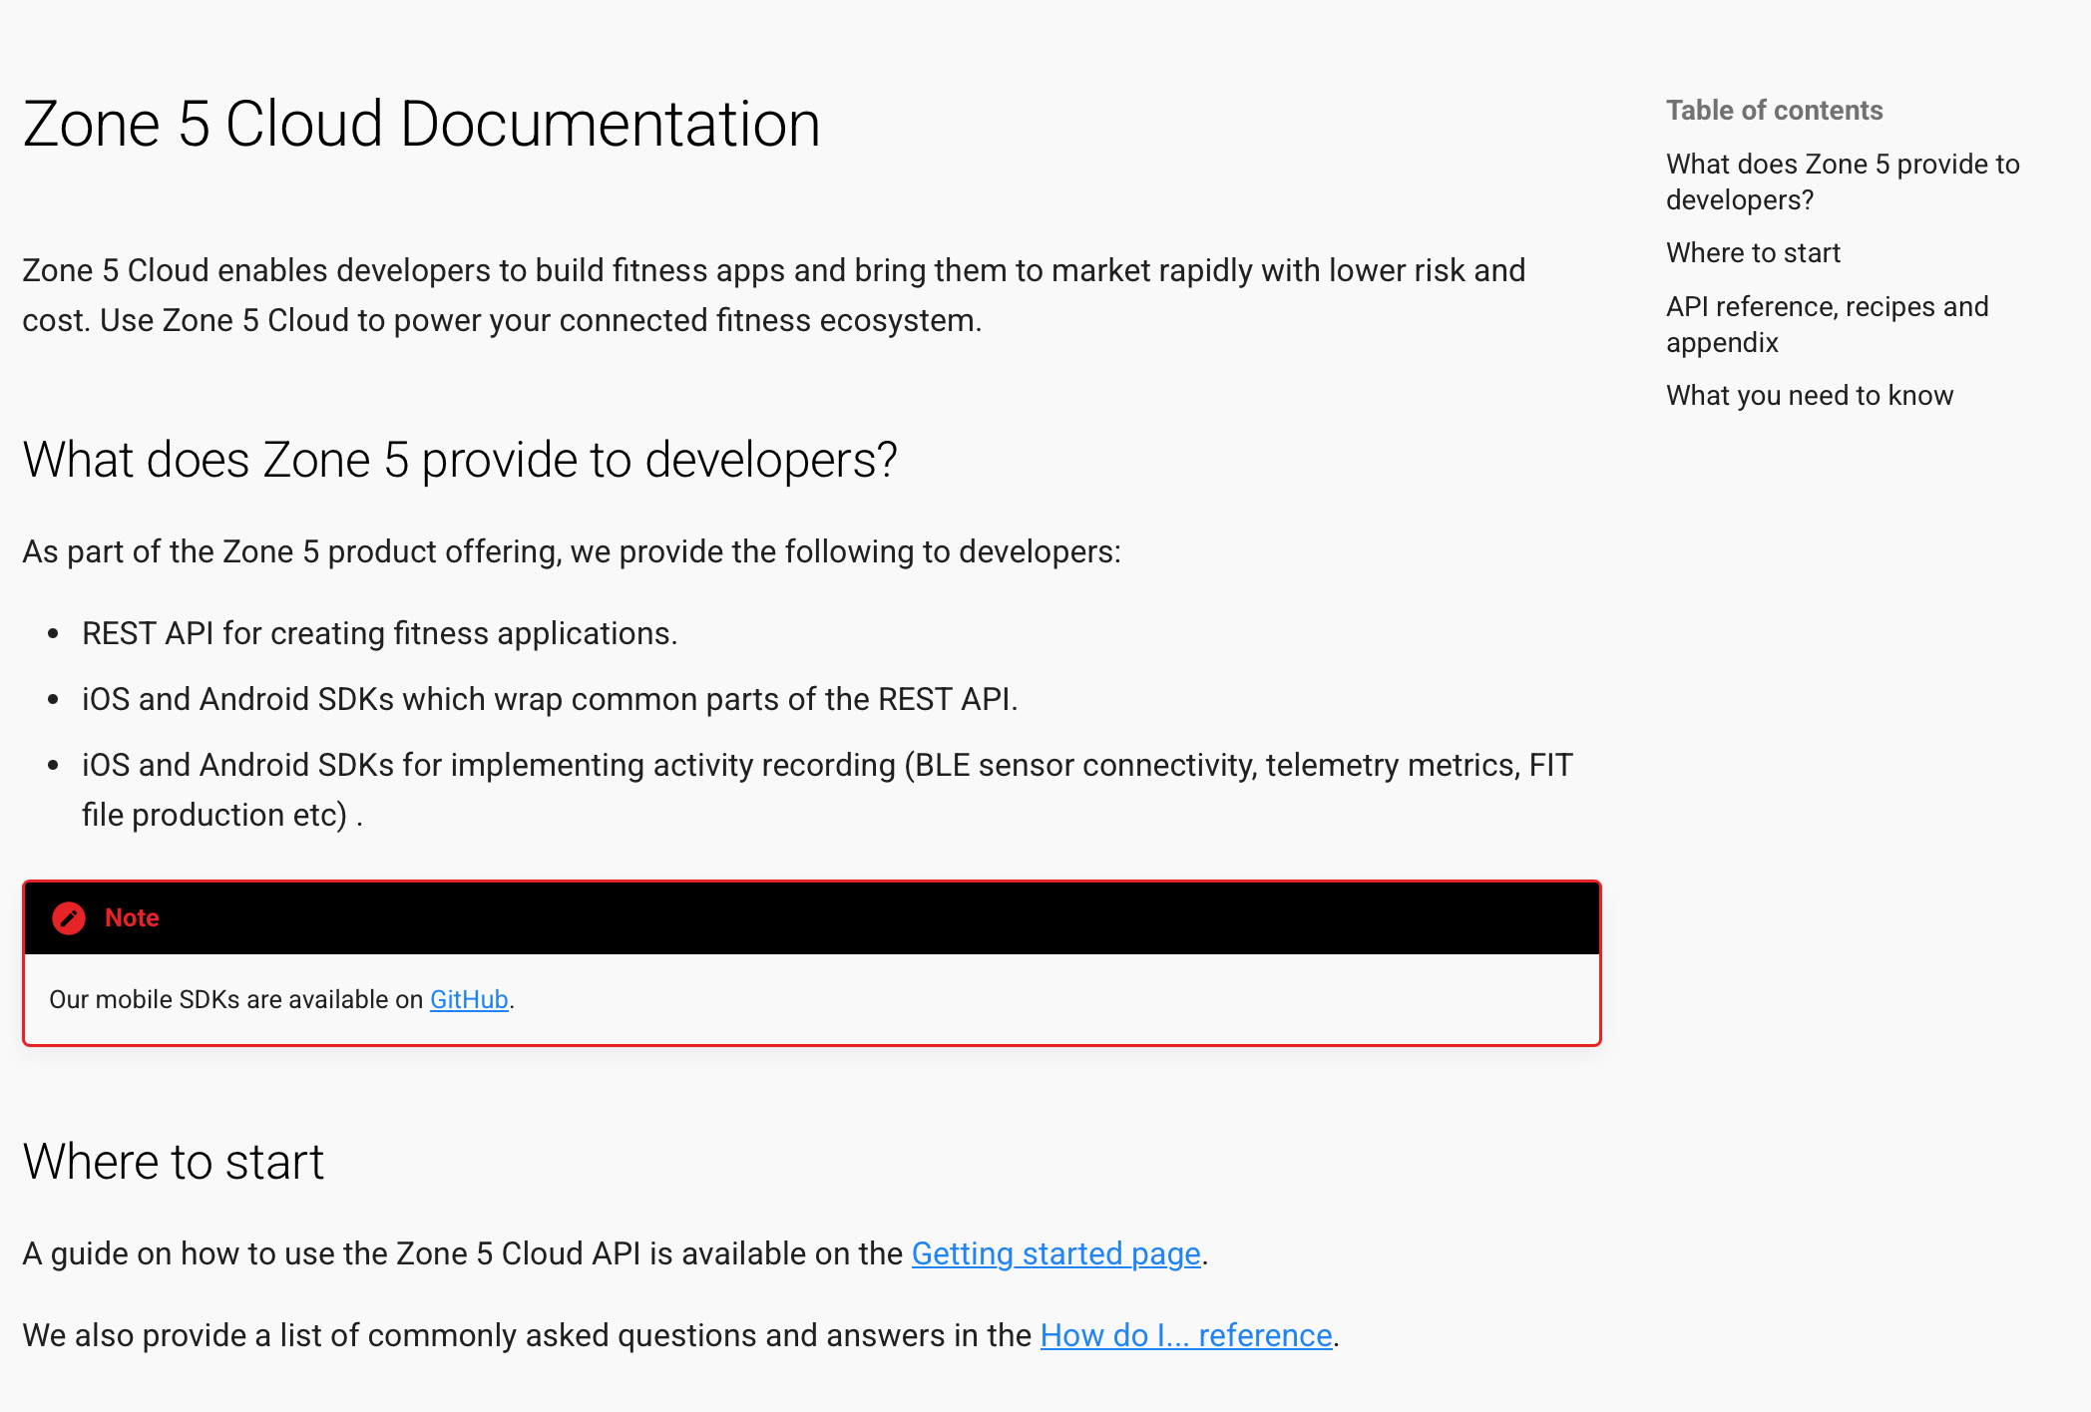Click the bullet about activity recording SDKs

[x=827, y=790]
